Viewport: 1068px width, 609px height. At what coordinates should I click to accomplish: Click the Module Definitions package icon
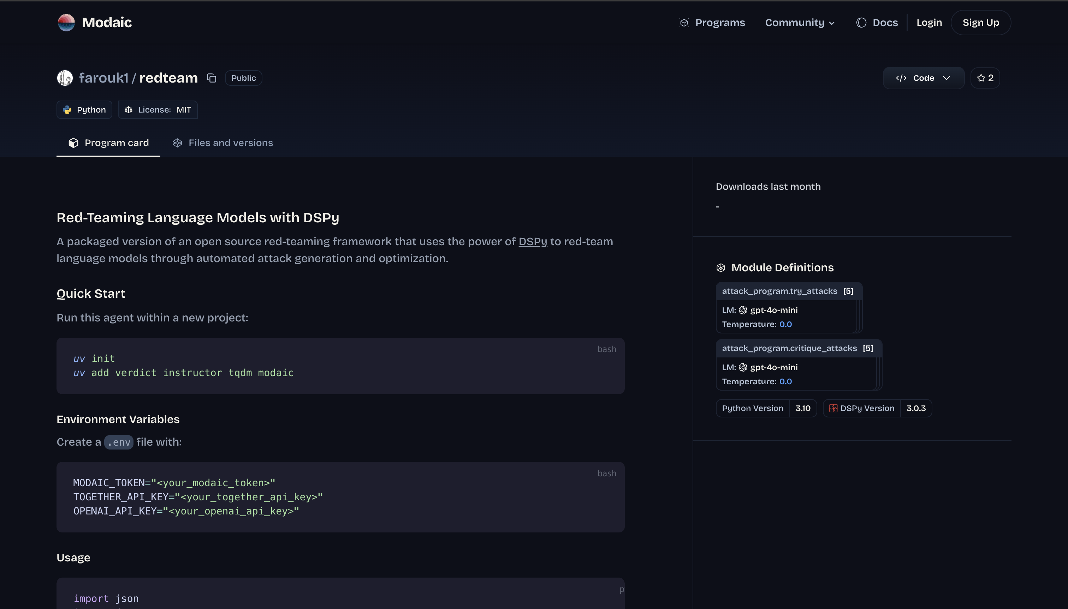tap(721, 267)
